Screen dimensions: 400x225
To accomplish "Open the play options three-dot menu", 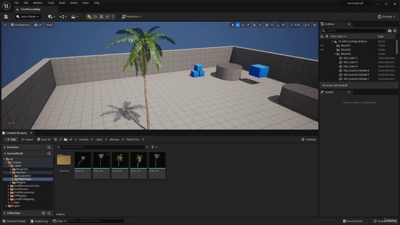I will 113,17.
